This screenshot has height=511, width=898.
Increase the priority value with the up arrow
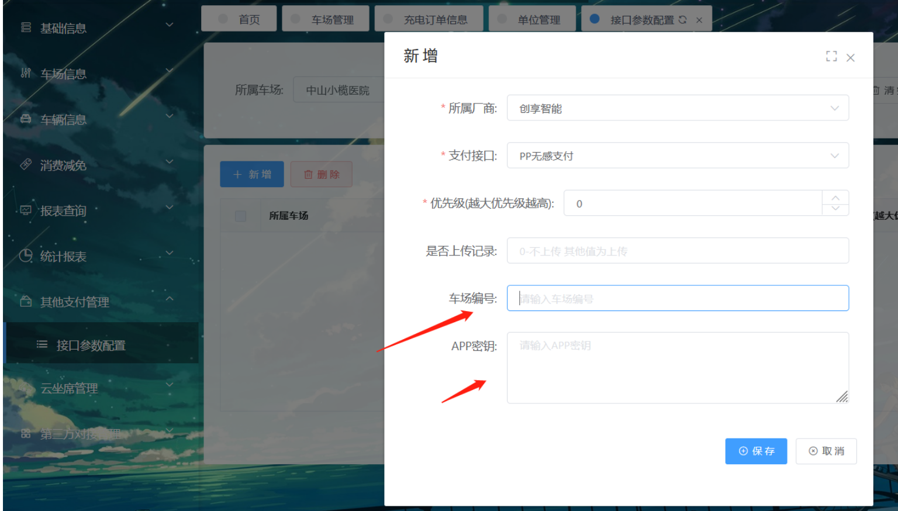(x=835, y=197)
